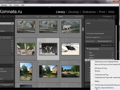
Task: Switch to the Web module
Action: pyautogui.click(x=111, y=12)
